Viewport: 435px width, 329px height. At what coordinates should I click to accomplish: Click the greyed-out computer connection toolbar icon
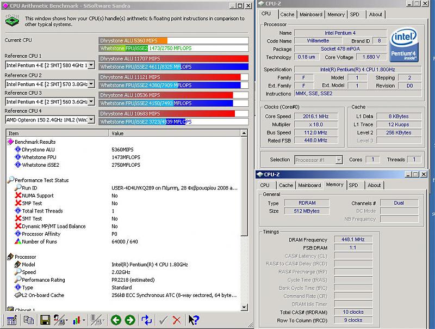(x=96, y=320)
